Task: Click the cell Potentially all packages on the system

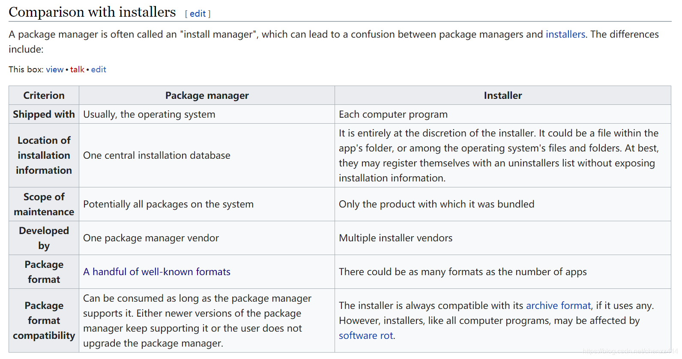Action: pos(207,204)
